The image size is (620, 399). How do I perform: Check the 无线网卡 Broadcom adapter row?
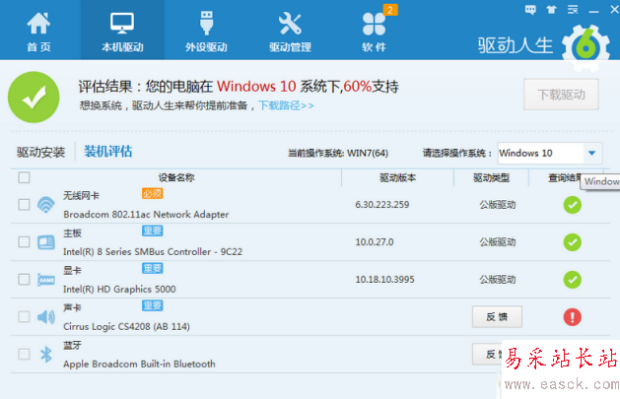(x=24, y=205)
